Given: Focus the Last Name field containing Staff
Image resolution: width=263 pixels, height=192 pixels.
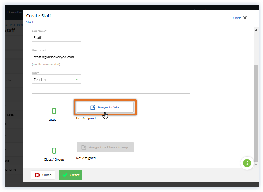Looking at the screenshot, I should [57, 37].
